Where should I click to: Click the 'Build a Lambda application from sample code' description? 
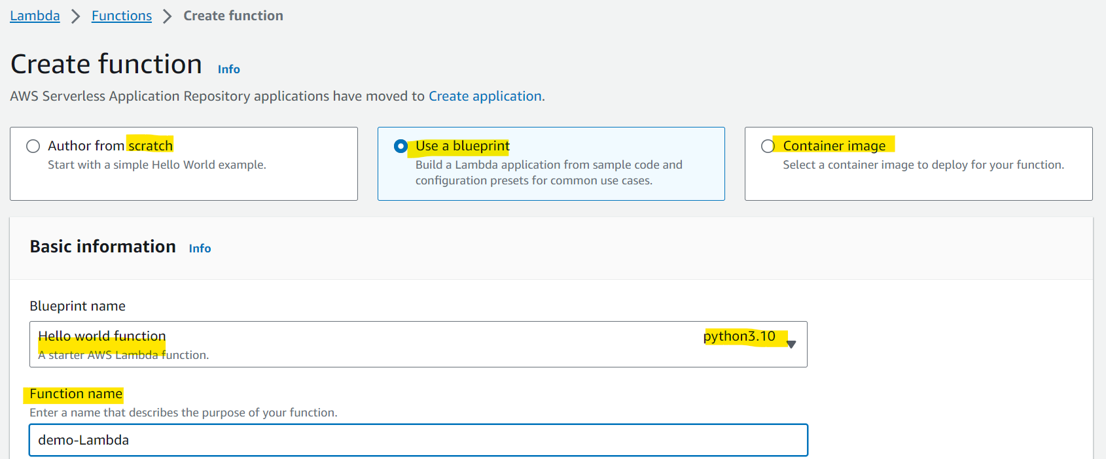click(x=549, y=173)
